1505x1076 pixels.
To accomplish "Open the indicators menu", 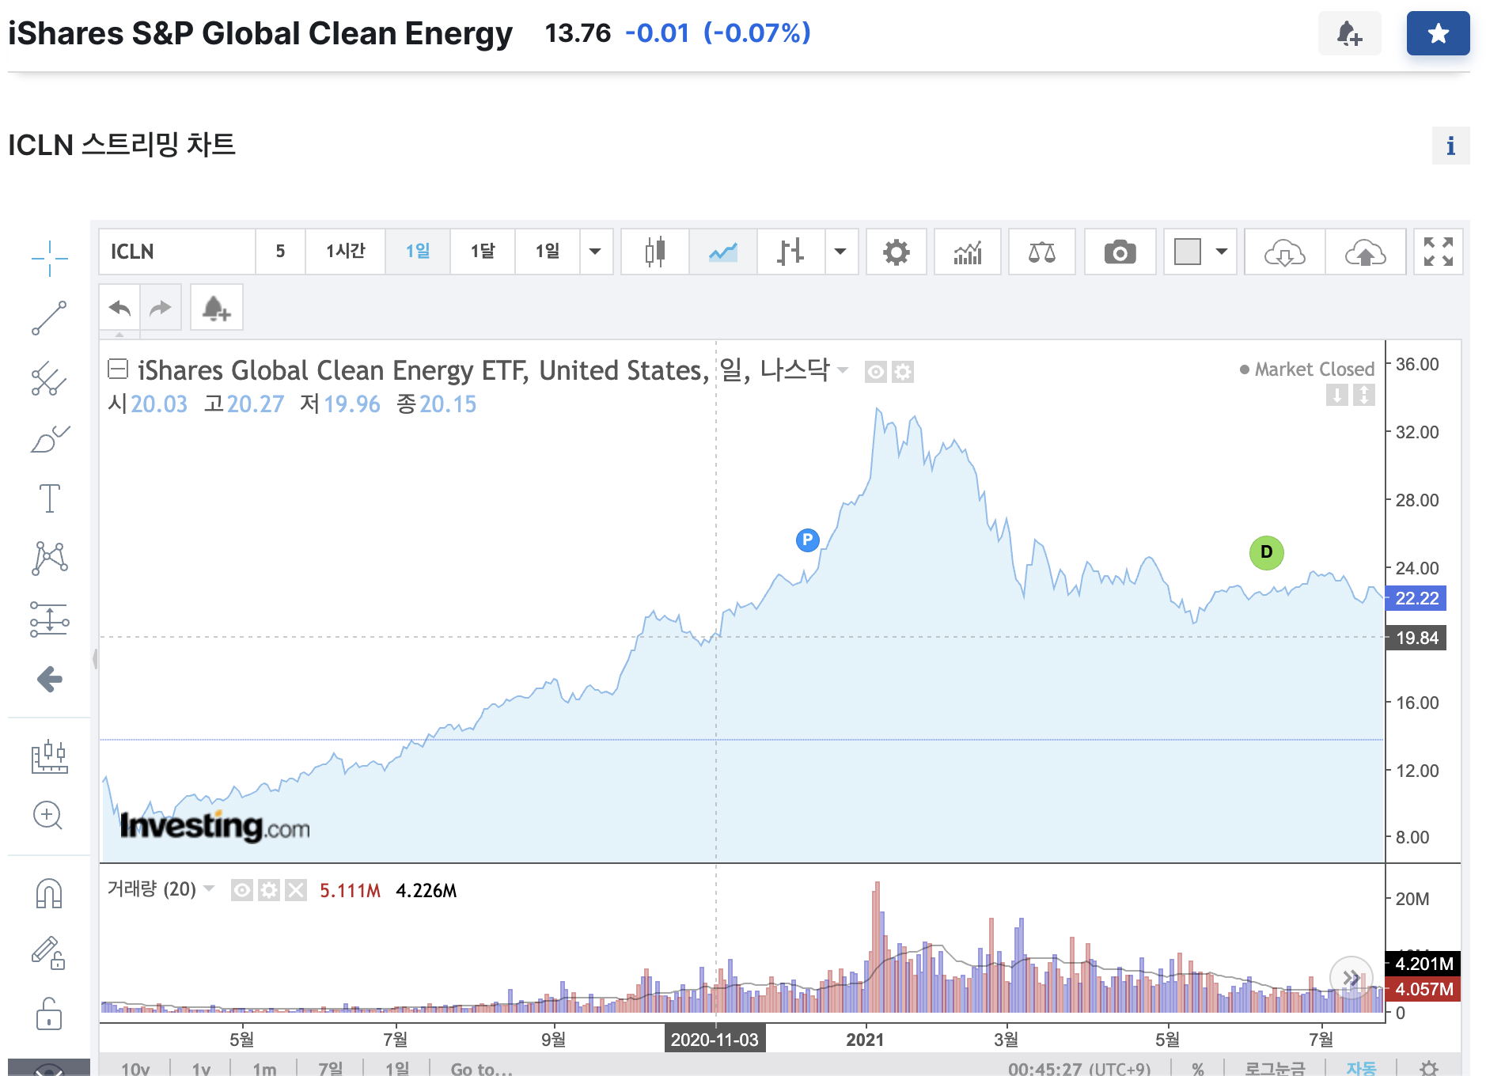I will [x=968, y=252].
